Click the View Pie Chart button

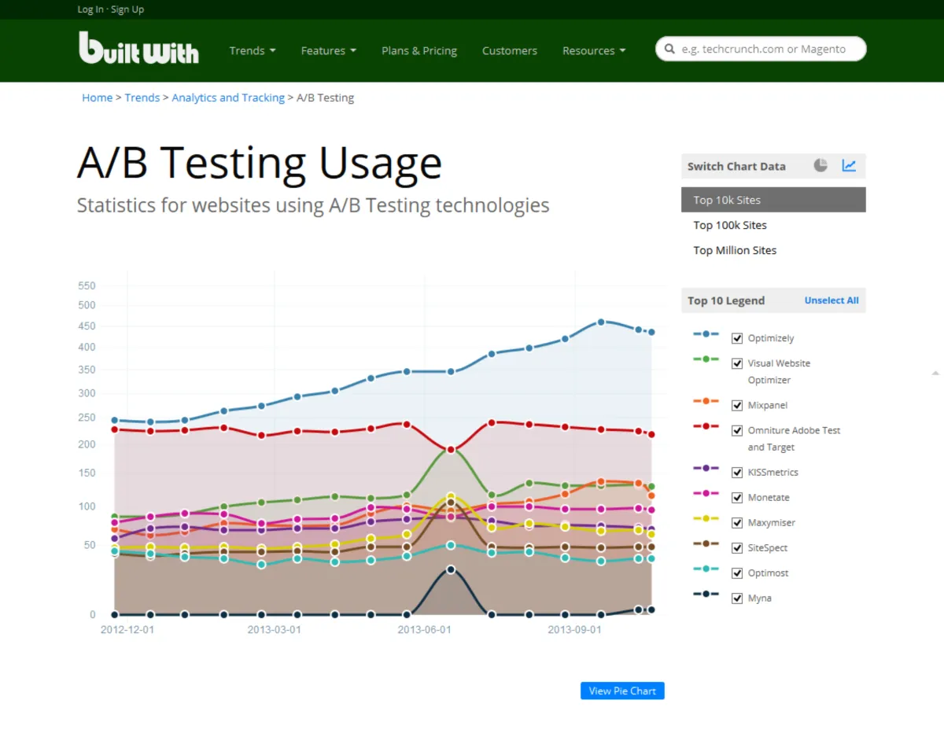pyautogui.click(x=622, y=691)
